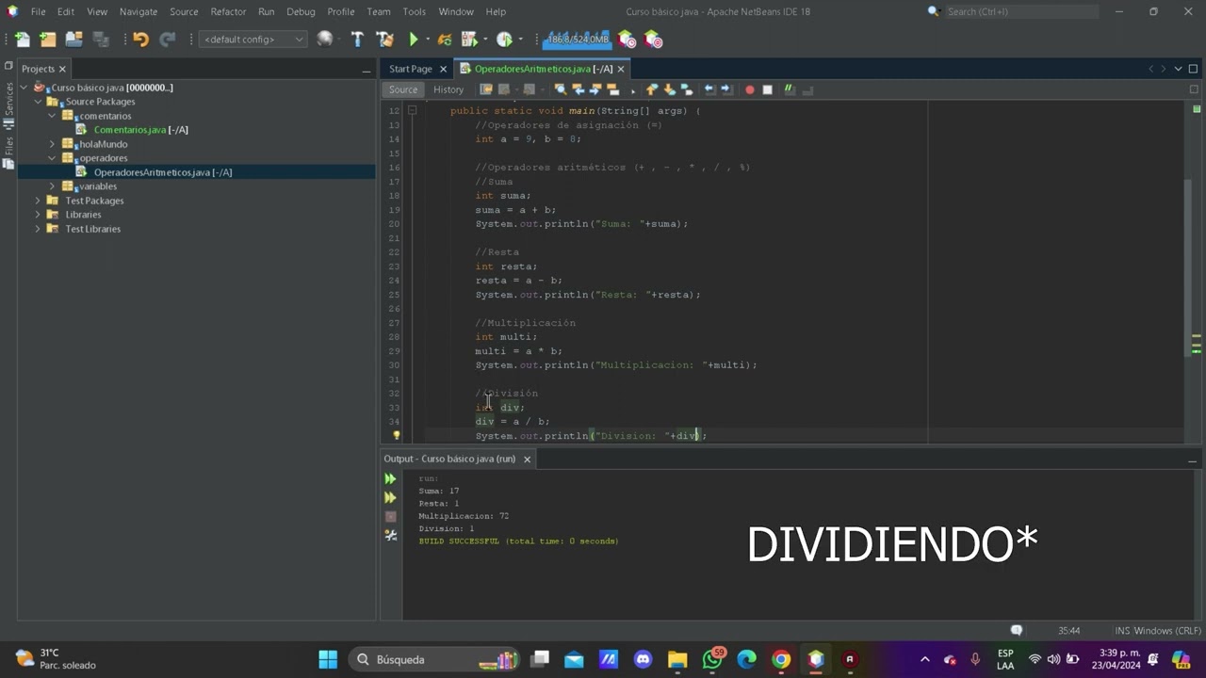
Task: Open Google Chrome from the taskbar
Action: (781, 659)
